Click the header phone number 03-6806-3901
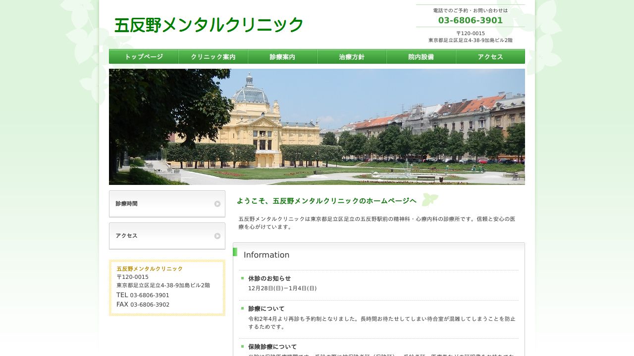The width and height of the screenshot is (634, 356). pos(470,20)
